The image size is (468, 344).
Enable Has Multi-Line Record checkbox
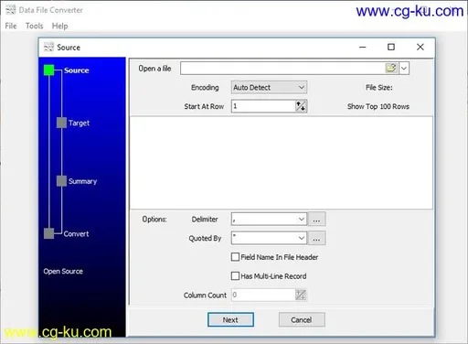tap(235, 276)
